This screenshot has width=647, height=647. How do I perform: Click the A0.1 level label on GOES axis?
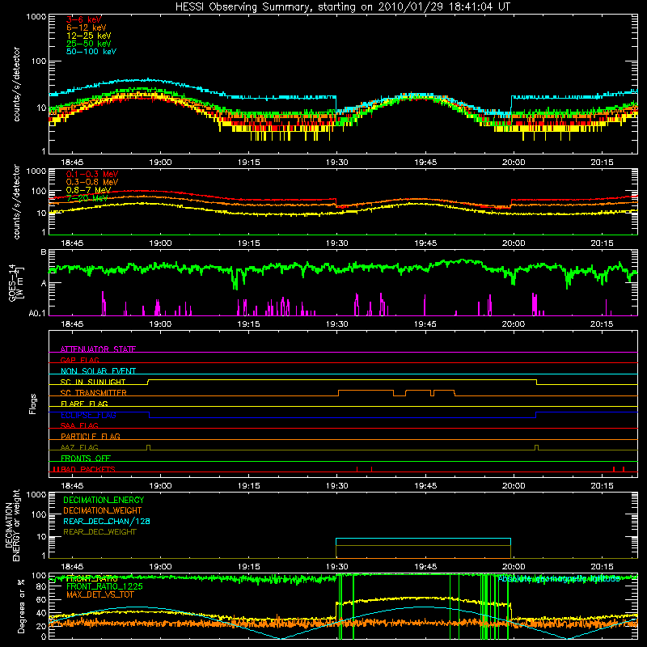tap(37, 314)
